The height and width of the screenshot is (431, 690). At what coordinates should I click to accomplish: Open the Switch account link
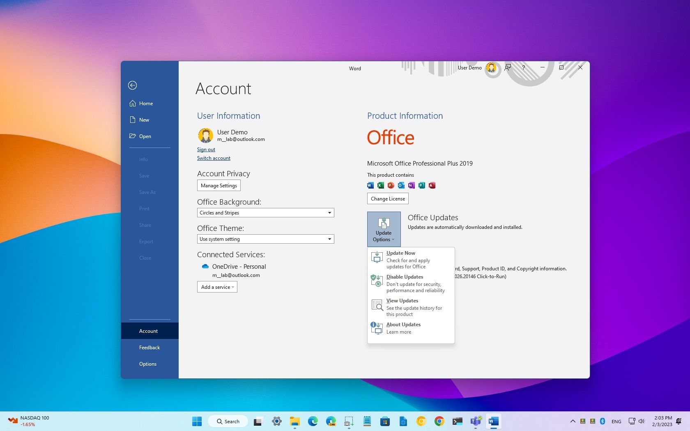click(214, 158)
